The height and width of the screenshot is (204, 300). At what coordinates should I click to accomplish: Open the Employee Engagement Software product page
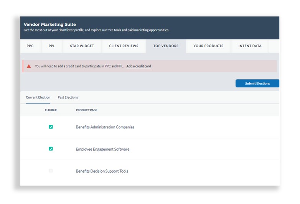[x=102, y=149]
